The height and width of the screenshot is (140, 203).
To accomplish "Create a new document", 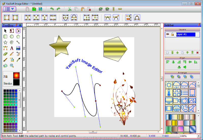I will [x=27, y=9].
